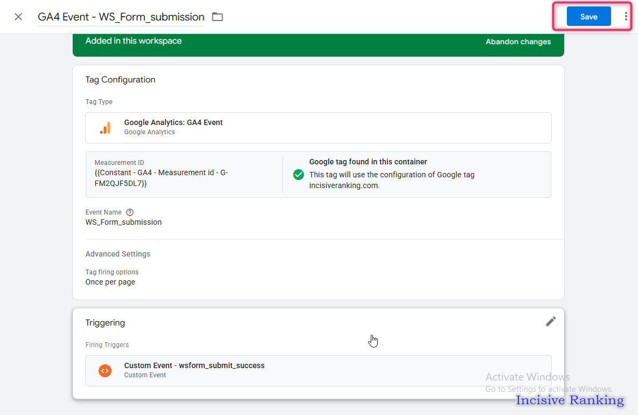Click the Measurement ID constant variable value
This screenshot has width=638, height=415.
click(161, 178)
